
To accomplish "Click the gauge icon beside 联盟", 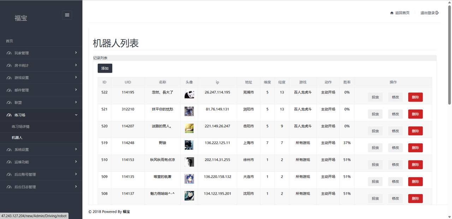I will pyautogui.click(x=9, y=103).
